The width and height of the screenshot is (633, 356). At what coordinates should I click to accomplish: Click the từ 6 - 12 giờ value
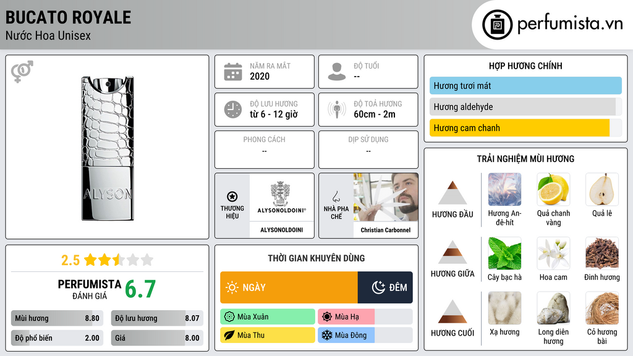point(274,114)
